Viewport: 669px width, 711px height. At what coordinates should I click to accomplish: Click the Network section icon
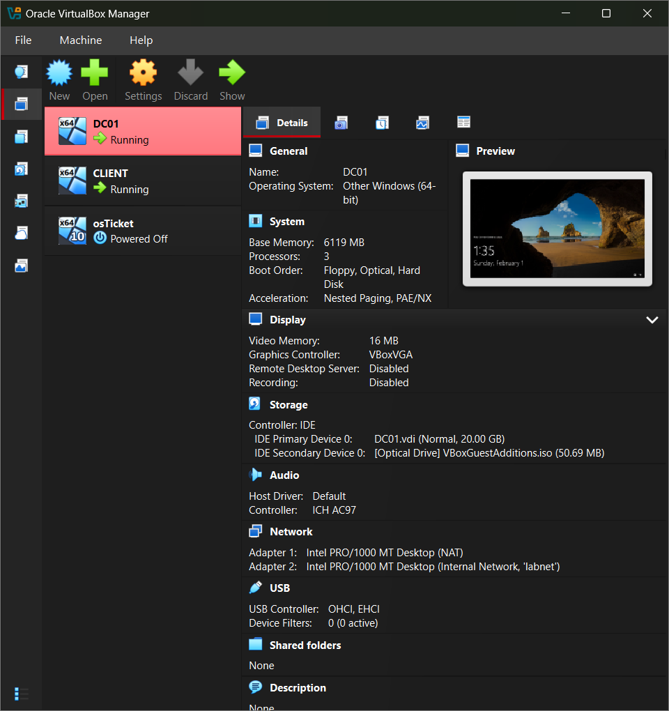256,531
